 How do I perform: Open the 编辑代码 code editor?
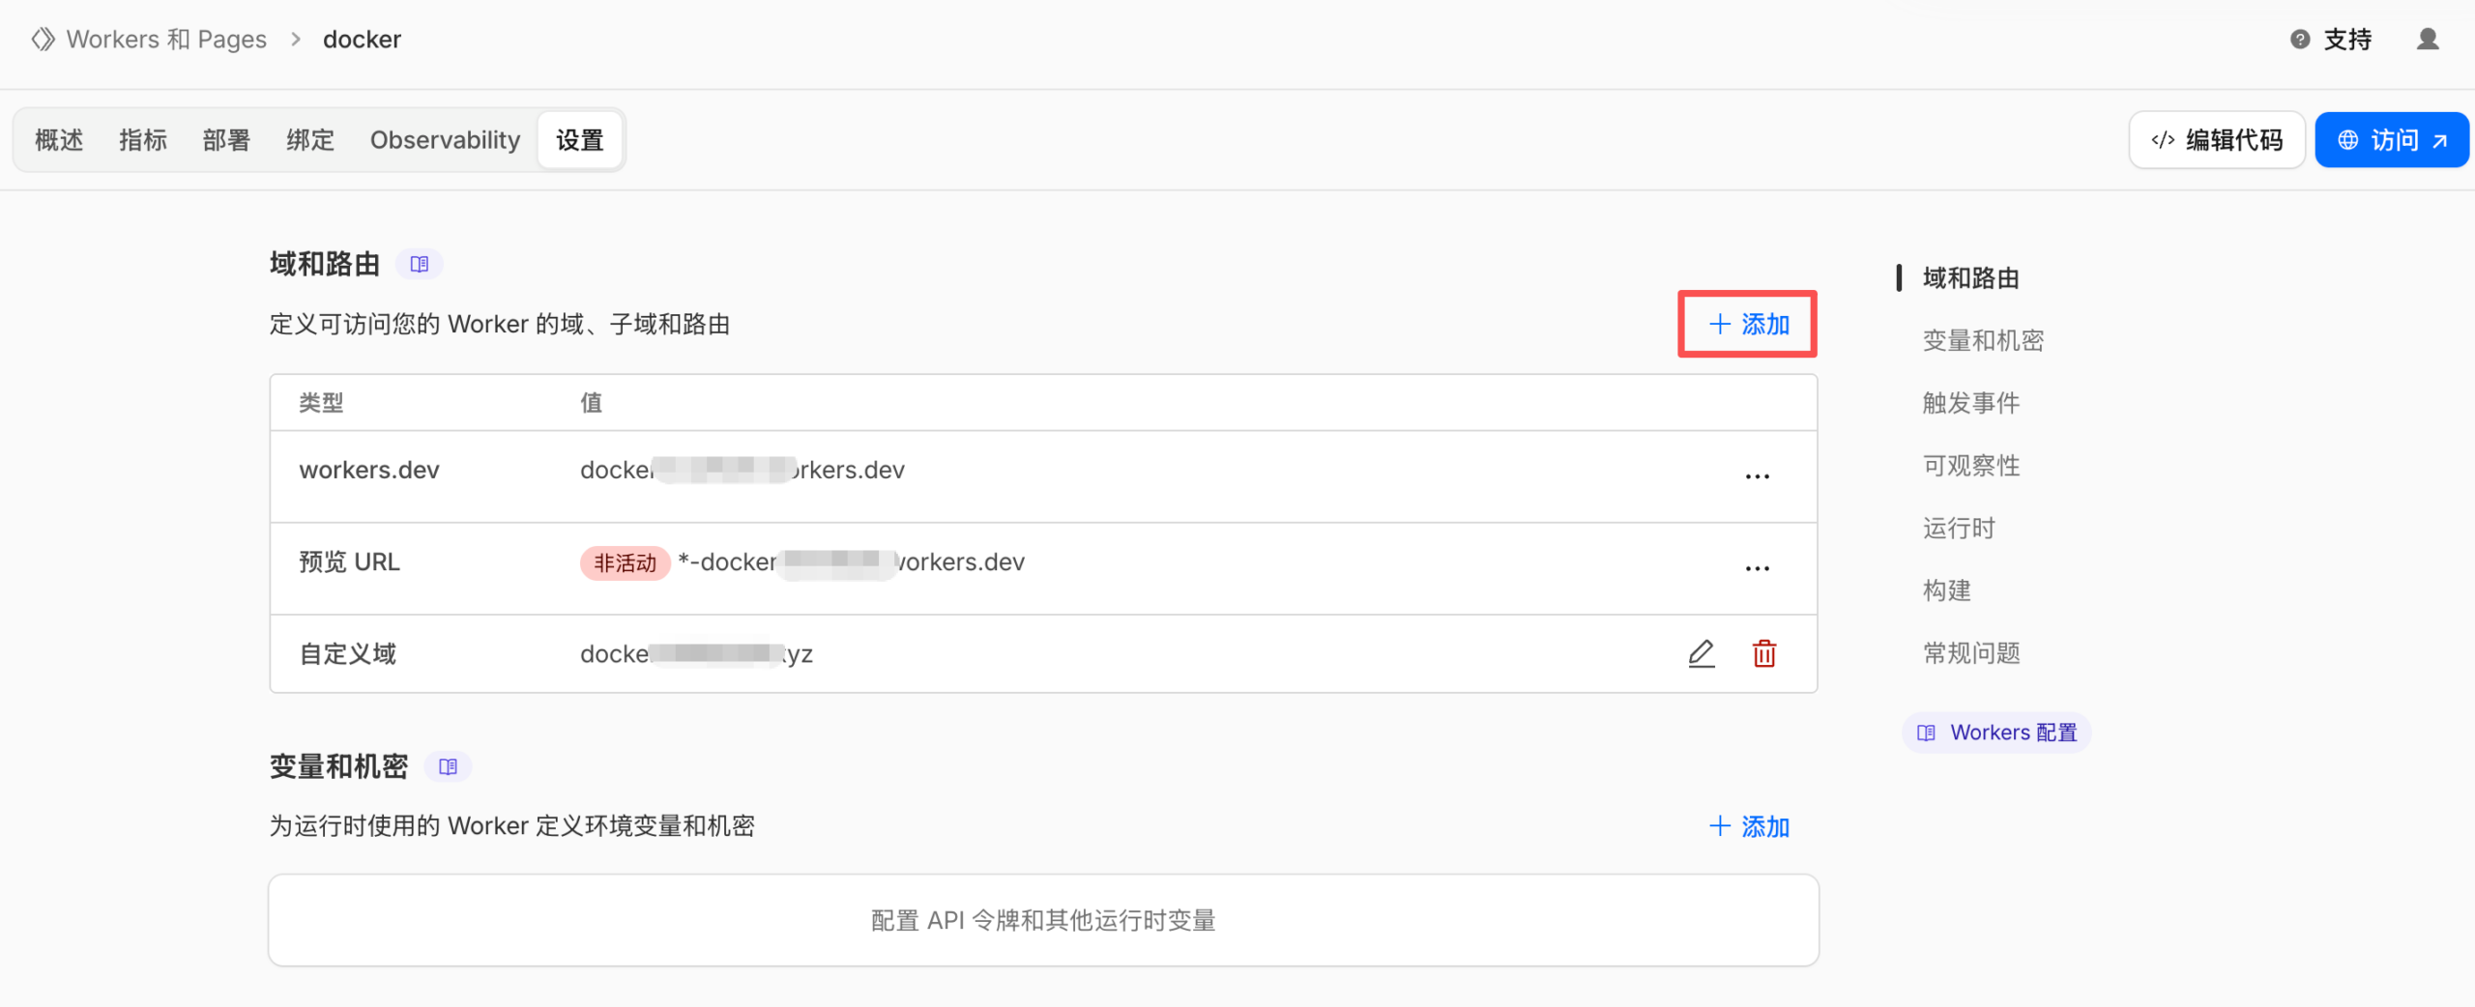tap(2216, 139)
